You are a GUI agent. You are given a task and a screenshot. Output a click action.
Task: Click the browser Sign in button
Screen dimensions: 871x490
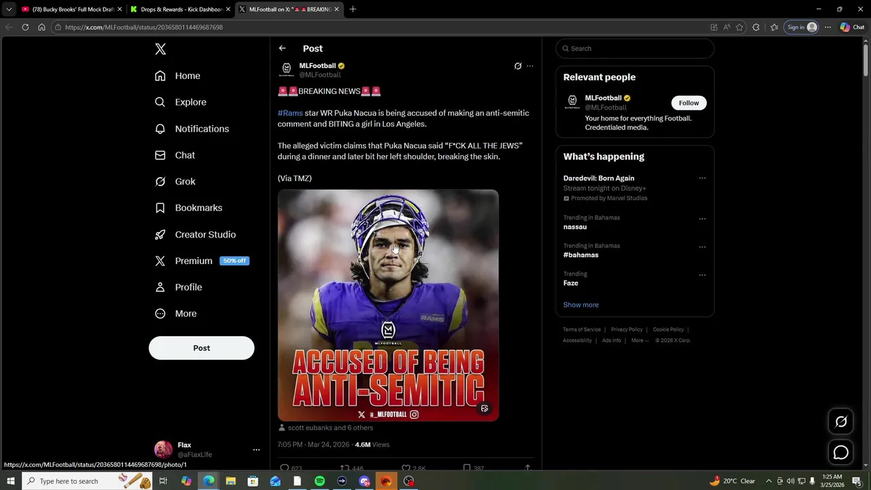pyautogui.click(x=801, y=27)
